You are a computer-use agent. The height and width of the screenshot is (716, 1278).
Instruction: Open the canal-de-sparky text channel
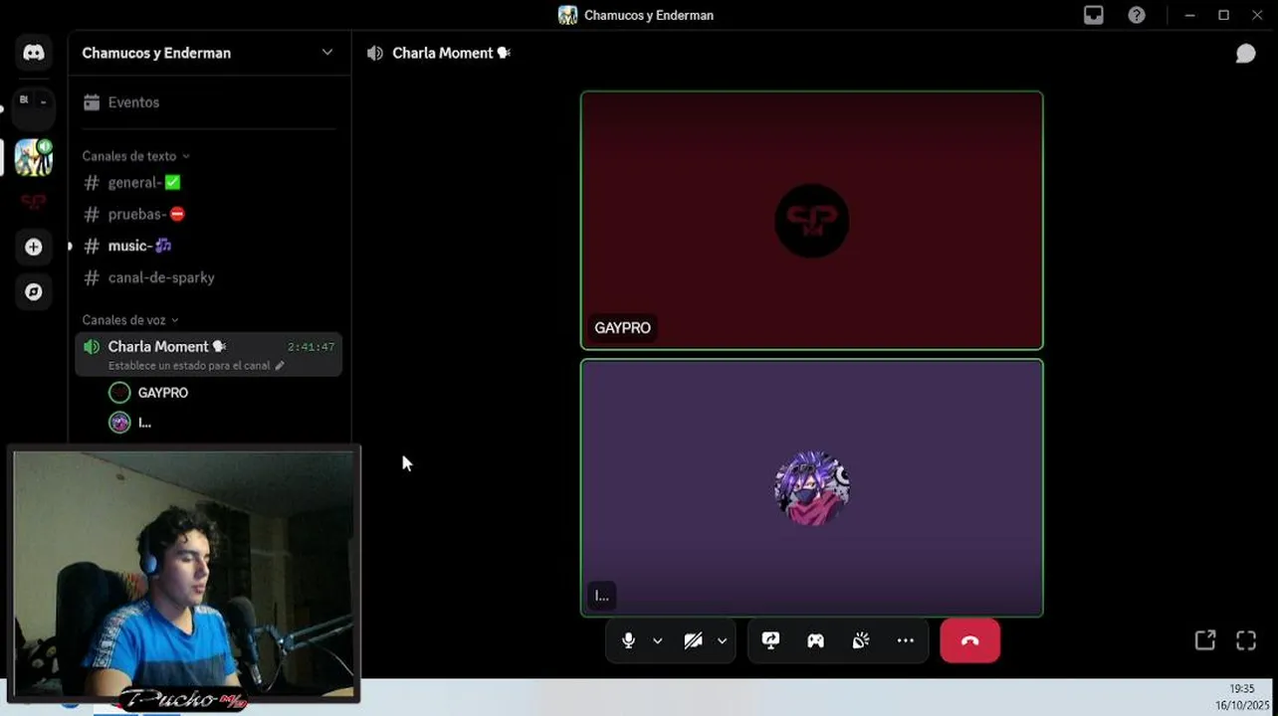209,277
